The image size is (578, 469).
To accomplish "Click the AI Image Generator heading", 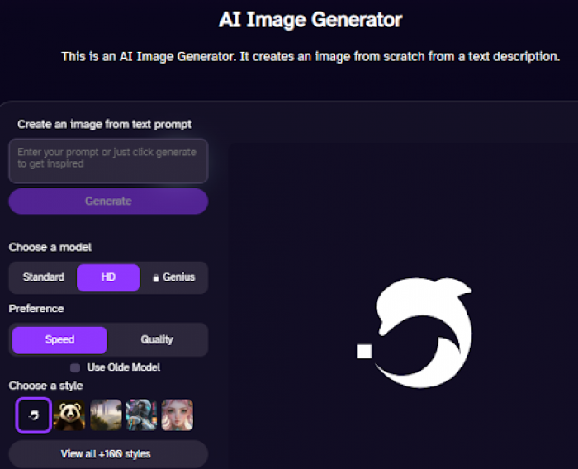I will pos(310,19).
